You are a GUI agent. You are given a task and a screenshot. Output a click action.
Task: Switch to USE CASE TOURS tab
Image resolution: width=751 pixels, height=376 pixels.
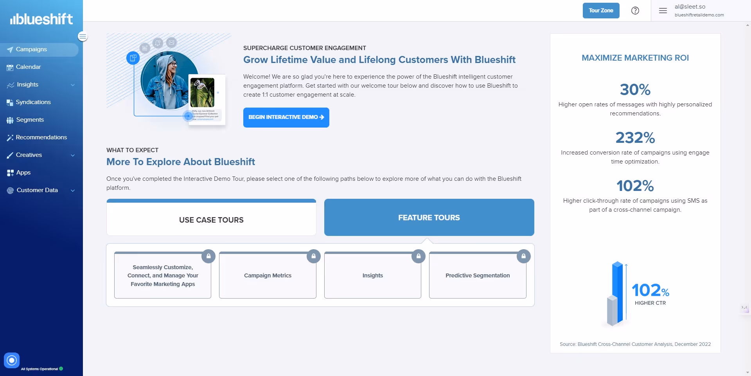[211, 218]
